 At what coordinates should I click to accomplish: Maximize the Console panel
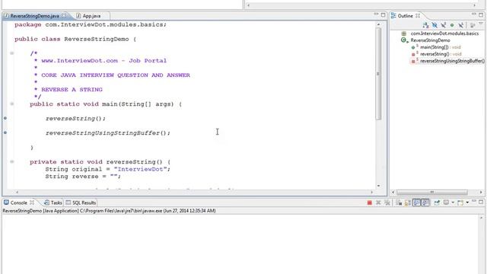coord(481,202)
